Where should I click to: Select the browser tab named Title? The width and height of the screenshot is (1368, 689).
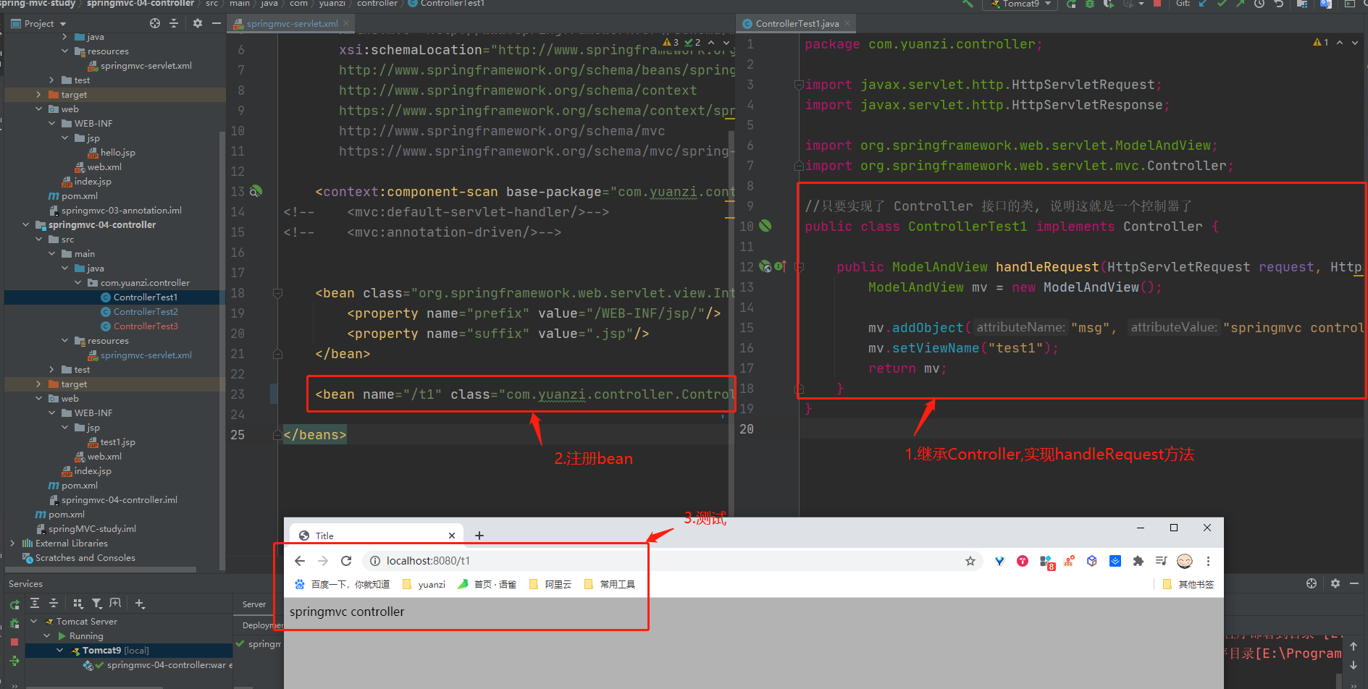(377, 536)
